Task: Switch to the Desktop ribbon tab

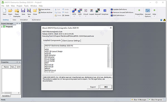Action: click(6, 20)
